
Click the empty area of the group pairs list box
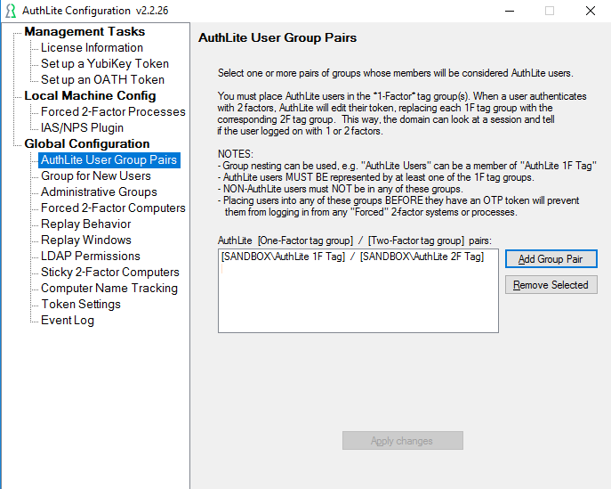point(358,300)
